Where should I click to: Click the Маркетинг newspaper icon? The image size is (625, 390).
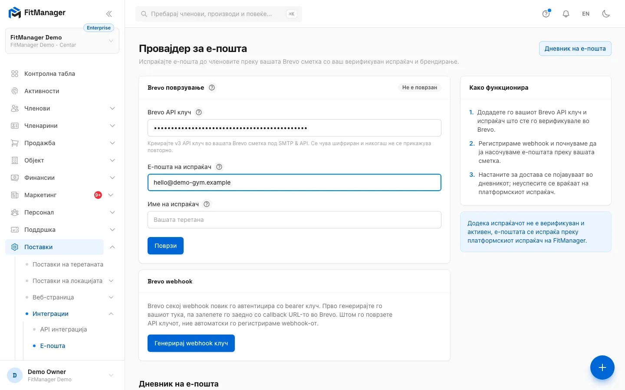pos(15,195)
